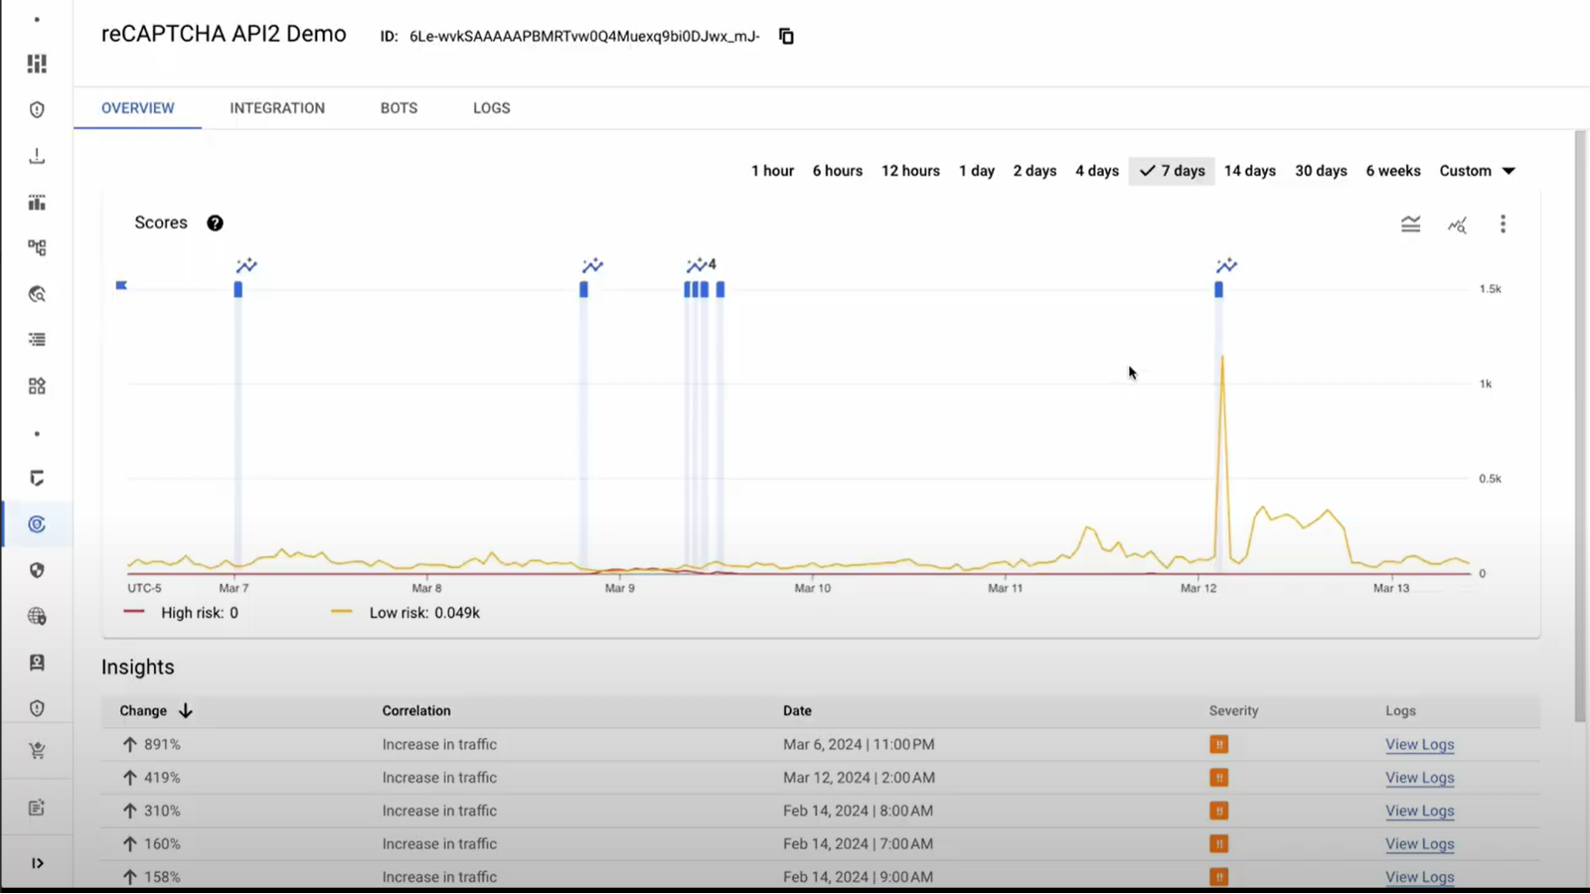1590x894 pixels.
Task: Copy the site key ID to clipboard
Action: [x=786, y=37]
